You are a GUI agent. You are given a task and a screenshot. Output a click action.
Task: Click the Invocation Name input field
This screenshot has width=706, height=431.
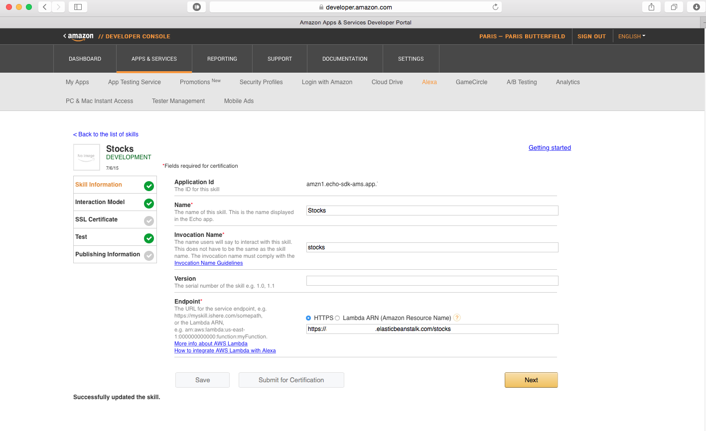(432, 247)
